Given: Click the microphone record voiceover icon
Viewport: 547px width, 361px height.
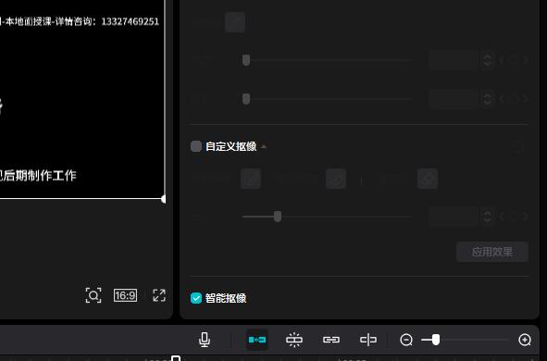Looking at the screenshot, I should point(205,340).
